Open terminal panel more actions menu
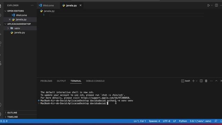The height and width of the screenshot is (125, 222). click(x=211, y=81)
